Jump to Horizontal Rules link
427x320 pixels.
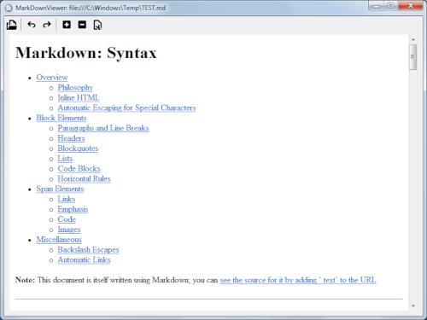pos(84,179)
